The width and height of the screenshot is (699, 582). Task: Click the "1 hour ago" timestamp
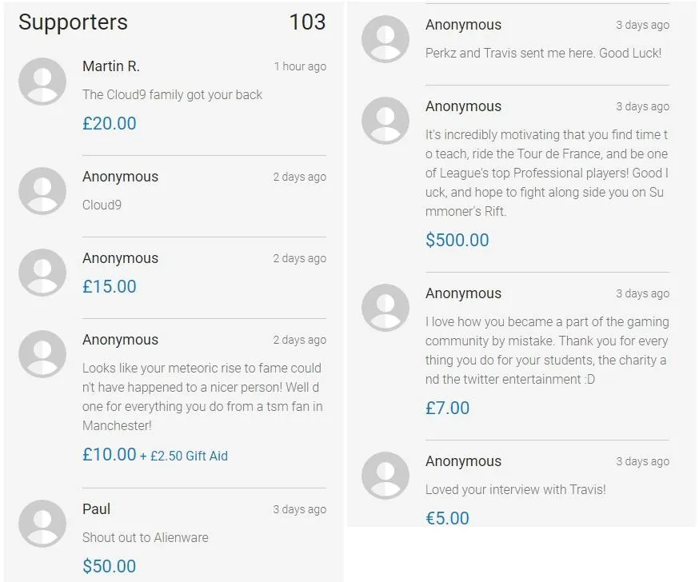(300, 66)
